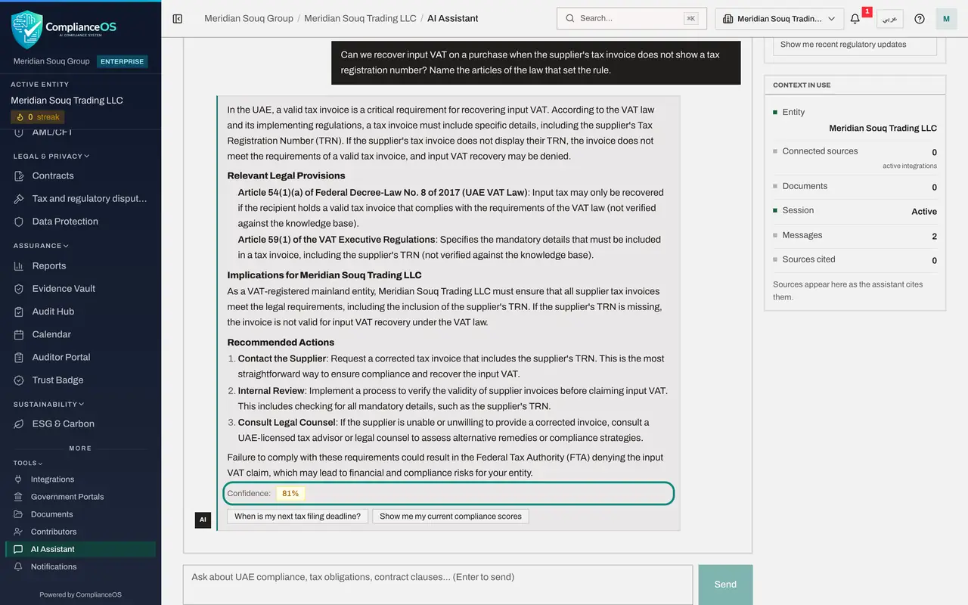Open the notifications bell icon
This screenshot has height=605, width=968.
[x=855, y=19]
